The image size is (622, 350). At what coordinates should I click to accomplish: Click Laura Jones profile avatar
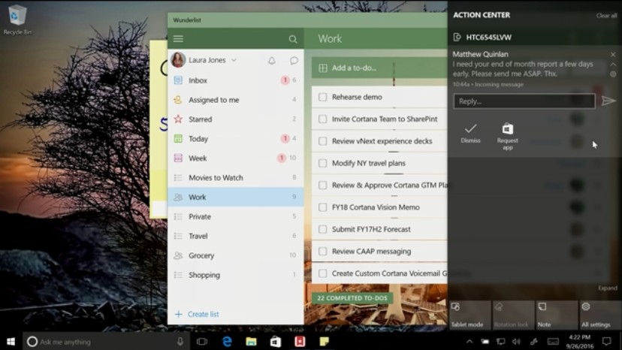tap(178, 60)
